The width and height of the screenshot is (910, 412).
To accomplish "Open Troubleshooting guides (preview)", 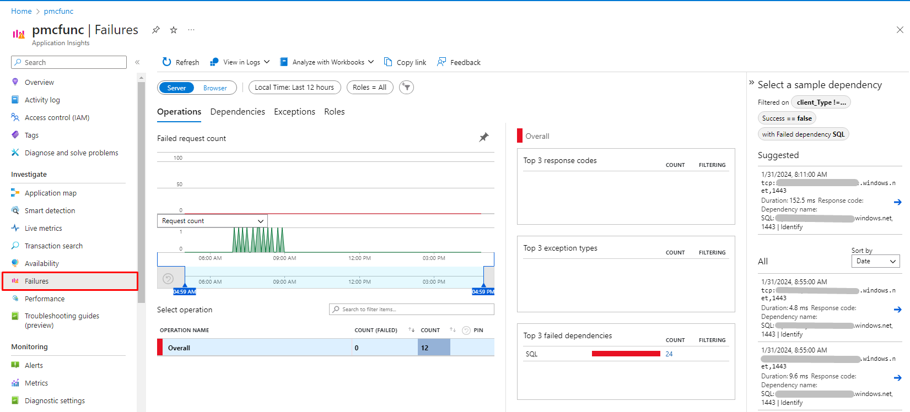I will pyautogui.click(x=62, y=321).
